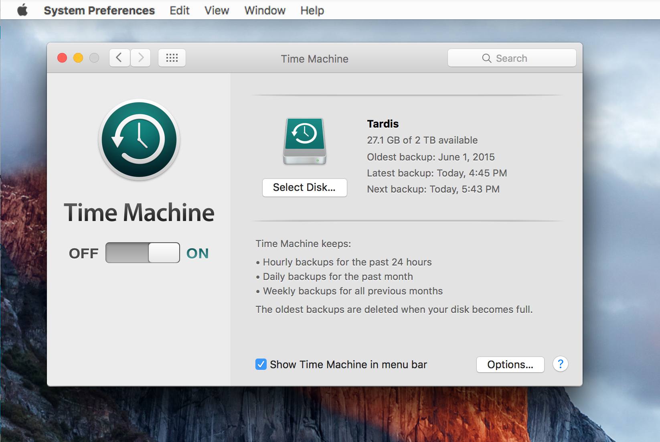Viewport: 660px width, 442px height.
Task: Click the magnifying glass in the search field
Action: pos(487,59)
